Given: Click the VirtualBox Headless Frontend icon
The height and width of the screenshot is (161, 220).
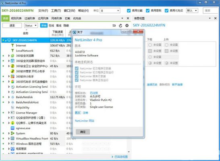Looking at the screenshot, I should pyautogui.click(x=12, y=138).
